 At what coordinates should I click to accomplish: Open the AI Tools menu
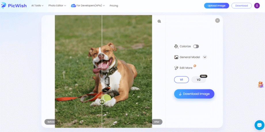click(37, 6)
